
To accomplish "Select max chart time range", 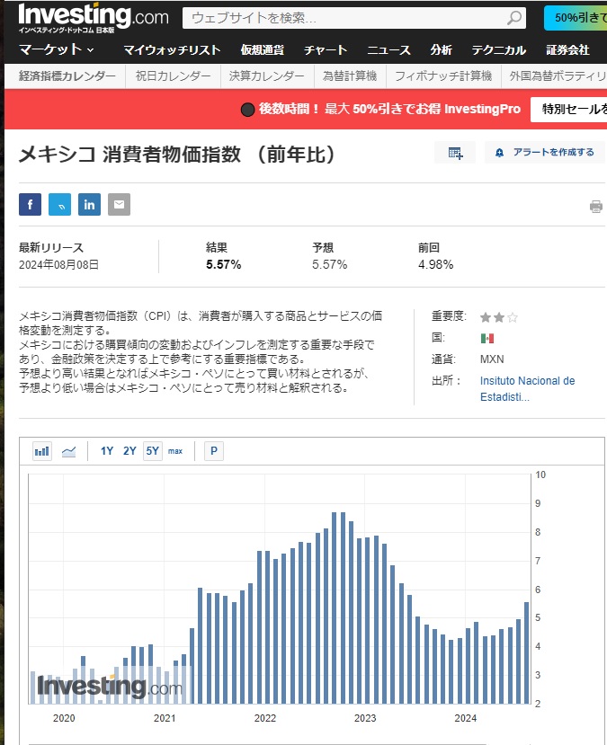I will (x=174, y=451).
